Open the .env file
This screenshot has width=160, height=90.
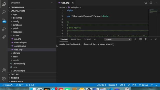point(32,67)
